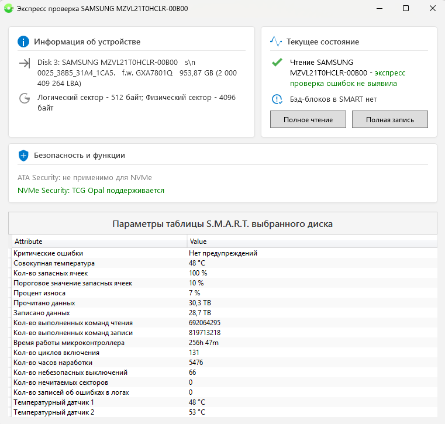Start the Полная запись full write test
The width and height of the screenshot is (445, 424).
coord(389,119)
